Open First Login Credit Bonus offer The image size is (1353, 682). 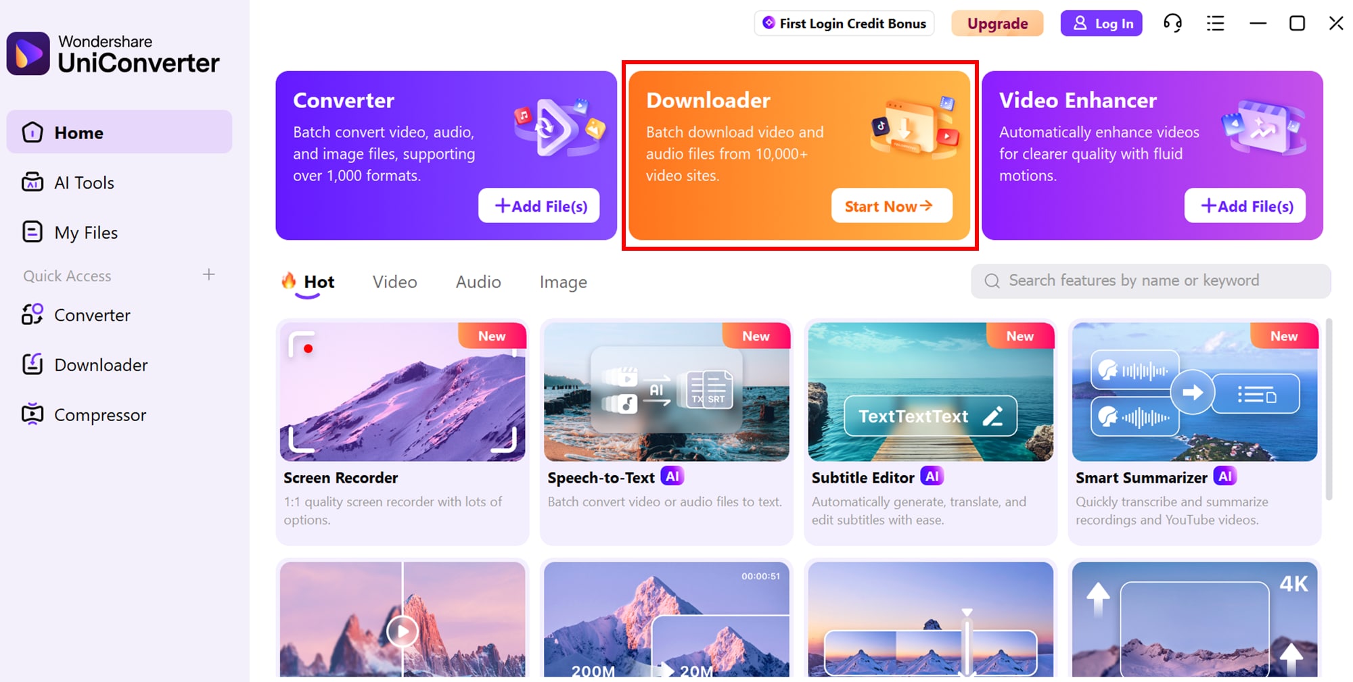click(844, 23)
